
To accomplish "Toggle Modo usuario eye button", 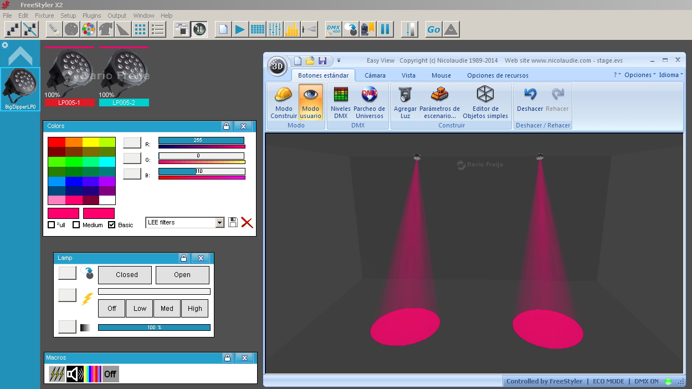I will [x=311, y=102].
